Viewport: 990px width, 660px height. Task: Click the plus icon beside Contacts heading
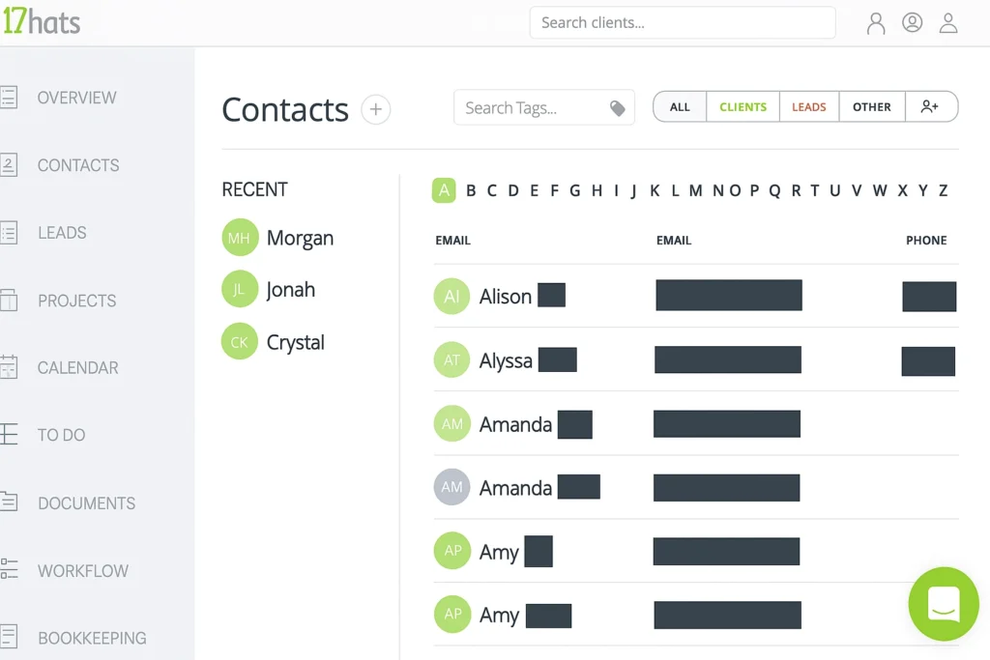[x=376, y=109]
